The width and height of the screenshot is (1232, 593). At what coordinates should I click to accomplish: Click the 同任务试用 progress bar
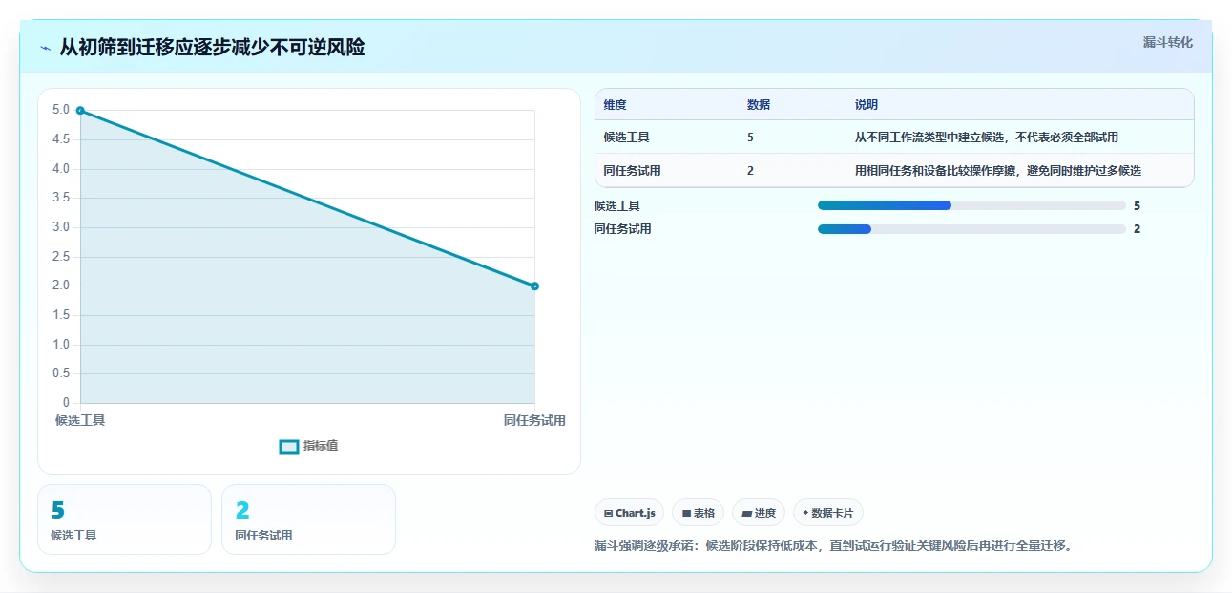click(x=971, y=228)
